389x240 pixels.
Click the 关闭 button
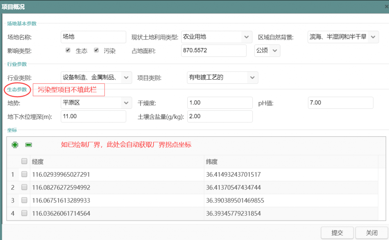[x=371, y=233]
